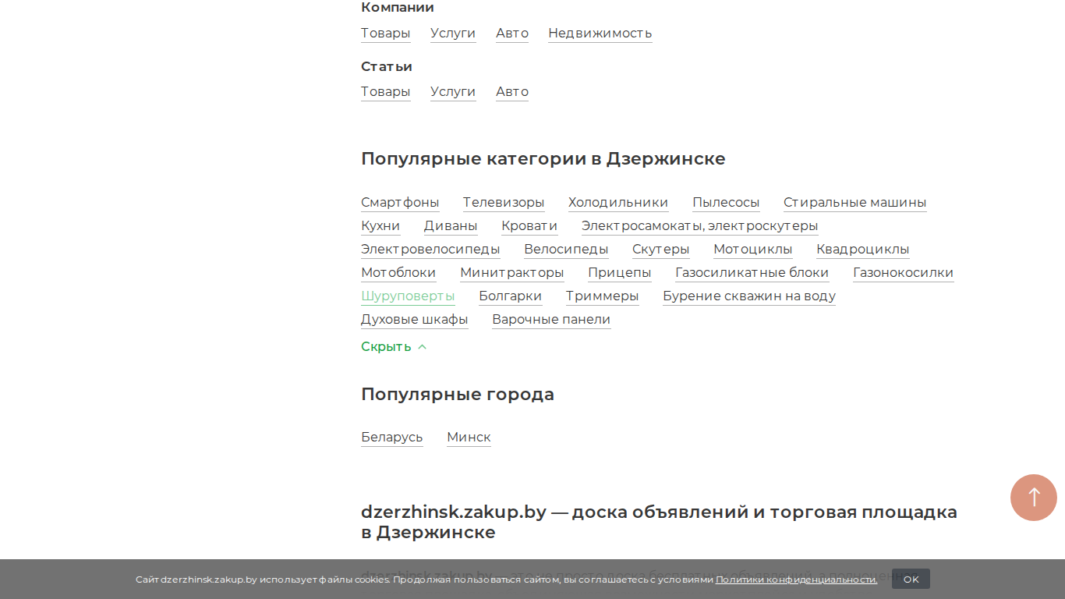
Task: Open Услуги under Компании
Action: click(x=453, y=34)
